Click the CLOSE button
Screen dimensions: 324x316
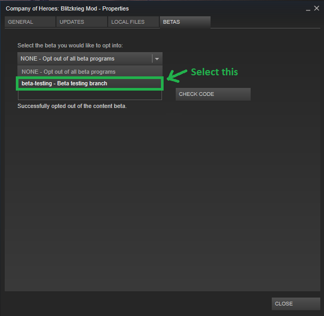296,304
